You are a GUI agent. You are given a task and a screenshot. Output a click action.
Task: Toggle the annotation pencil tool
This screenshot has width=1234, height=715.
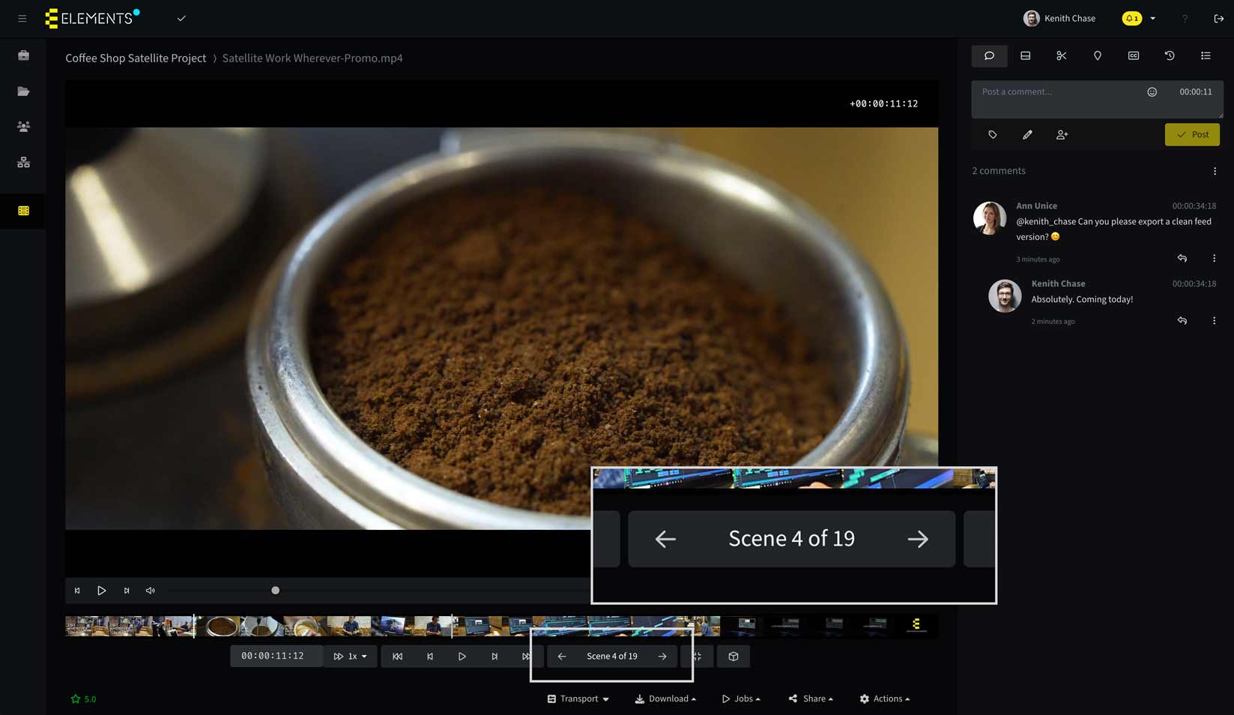(x=1026, y=135)
